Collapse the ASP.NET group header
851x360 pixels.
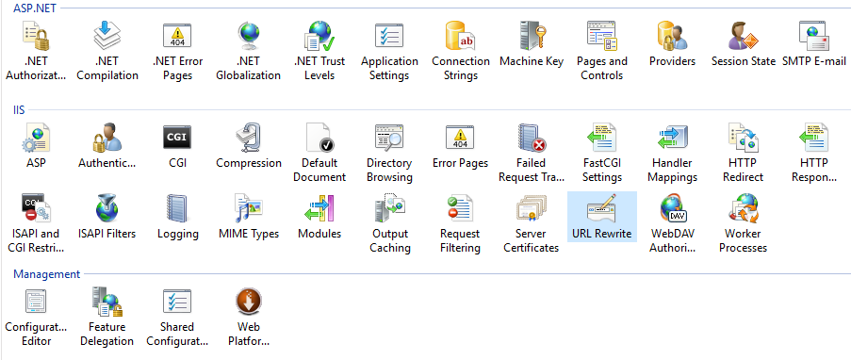point(34,8)
